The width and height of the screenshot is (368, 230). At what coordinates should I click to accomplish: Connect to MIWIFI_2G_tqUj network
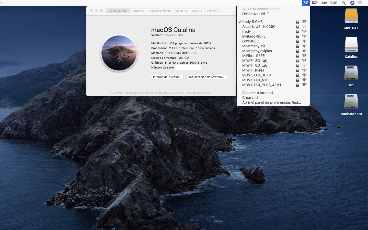click(x=273, y=61)
